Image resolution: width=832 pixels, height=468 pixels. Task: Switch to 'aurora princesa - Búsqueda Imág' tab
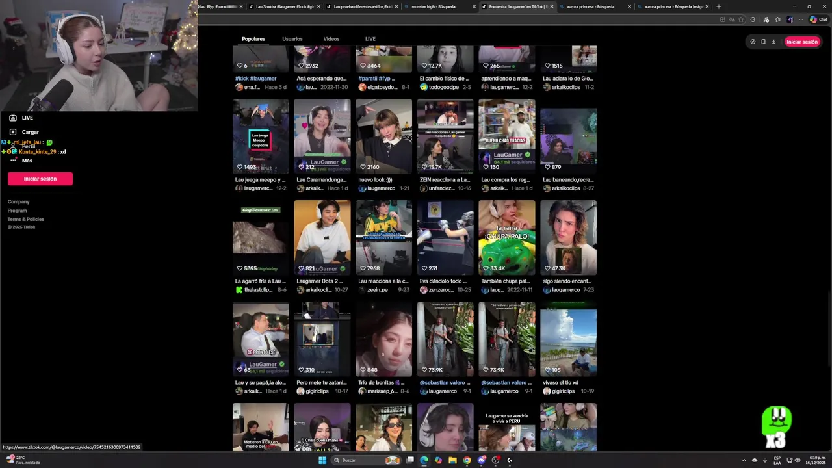[673, 6]
